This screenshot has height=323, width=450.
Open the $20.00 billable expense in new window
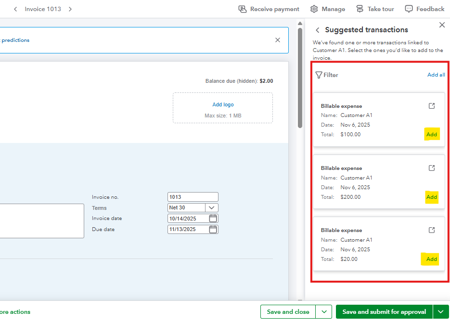[432, 230]
